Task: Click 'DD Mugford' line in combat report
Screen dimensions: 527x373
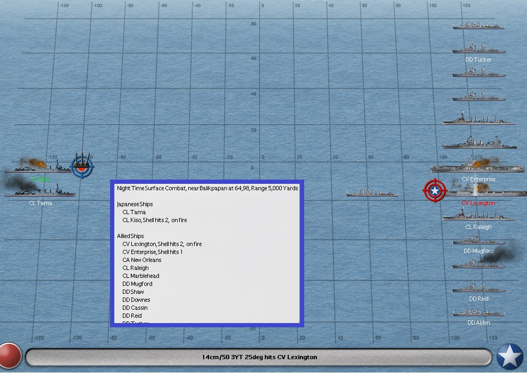Action: click(137, 284)
